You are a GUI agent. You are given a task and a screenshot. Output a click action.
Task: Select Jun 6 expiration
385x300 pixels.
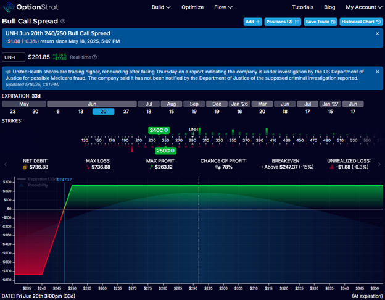(58, 112)
